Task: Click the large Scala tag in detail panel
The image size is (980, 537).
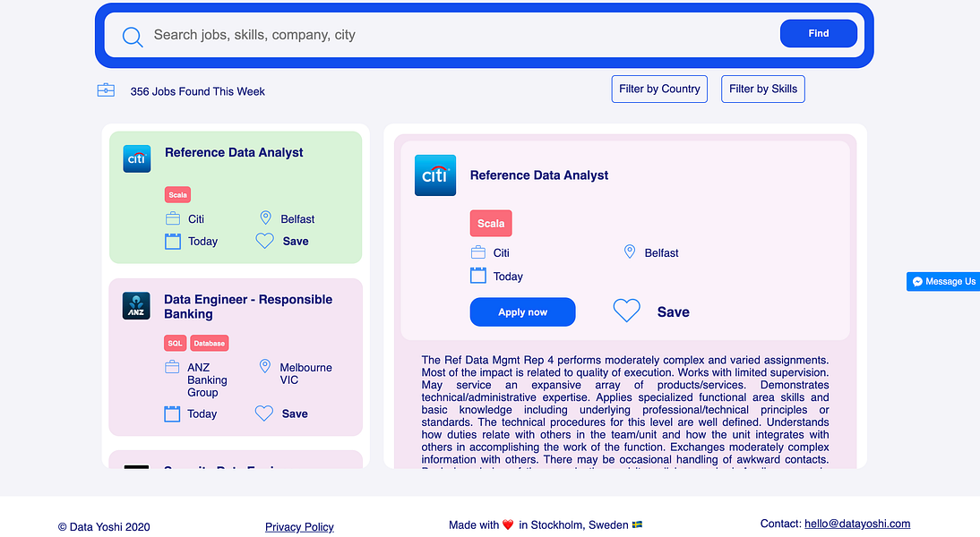Action: (x=491, y=224)
